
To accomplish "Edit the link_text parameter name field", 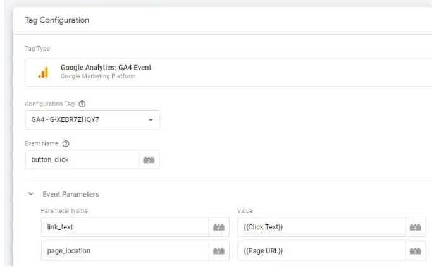I will [x=125, y=227].
